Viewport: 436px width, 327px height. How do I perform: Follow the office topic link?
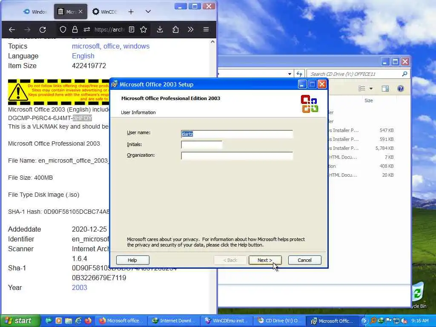pyautogui.click(x=112, y=46)
